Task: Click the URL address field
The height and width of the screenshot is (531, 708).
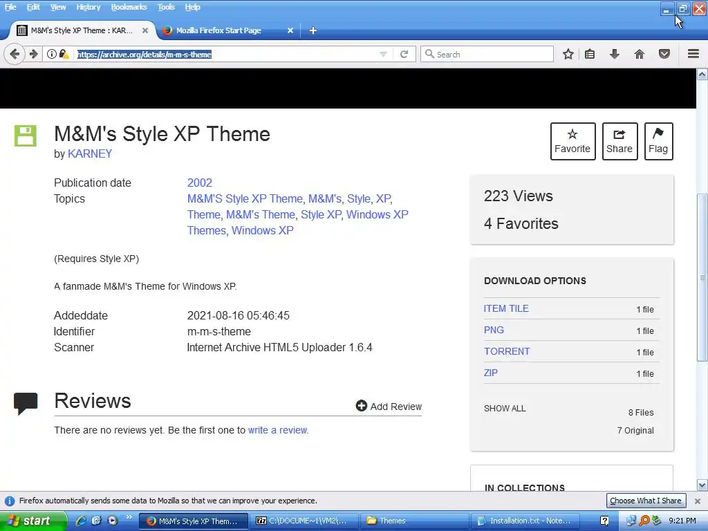Action: [226, 54]
